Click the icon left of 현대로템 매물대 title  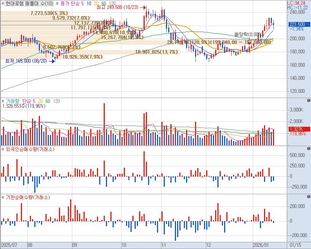[3, 3]
